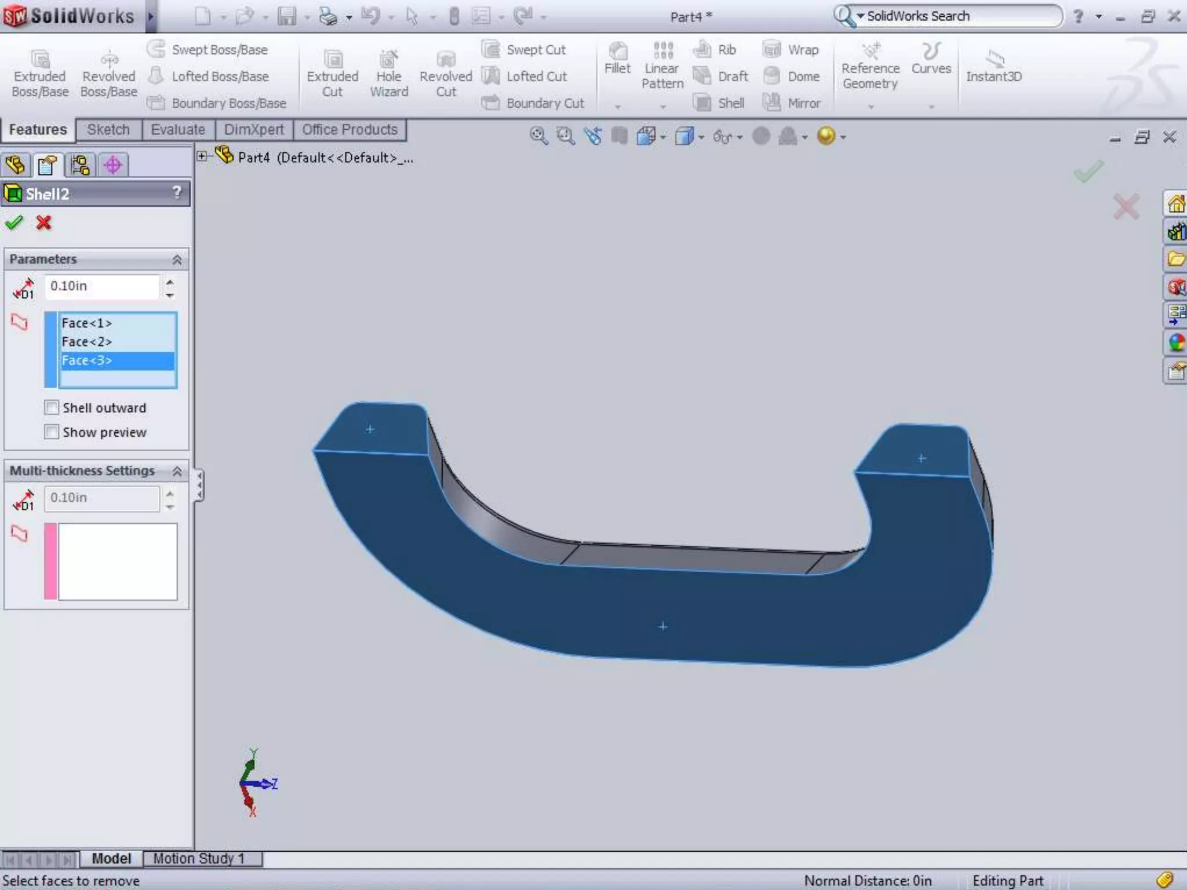Screen dimensions: 1187x890
Task: Collapse the Multi-thickness Settings section
Action: point(177,471)
